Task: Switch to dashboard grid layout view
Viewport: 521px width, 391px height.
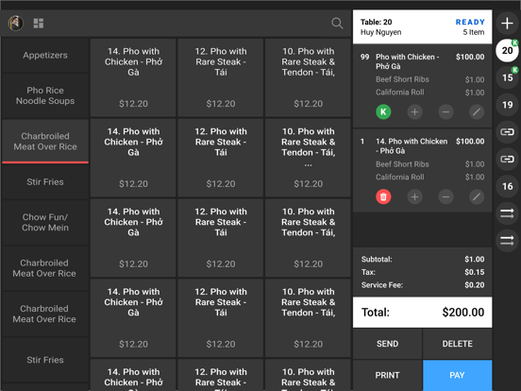Action: coord(39,24)
